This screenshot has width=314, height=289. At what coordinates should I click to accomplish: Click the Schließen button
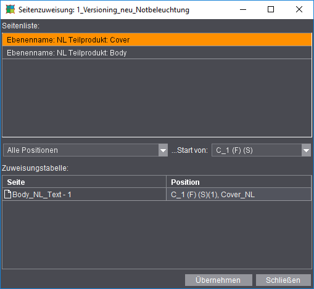283,280
